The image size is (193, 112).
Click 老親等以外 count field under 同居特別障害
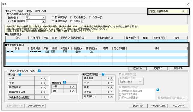pyautogui.click(x=107, y=96)
